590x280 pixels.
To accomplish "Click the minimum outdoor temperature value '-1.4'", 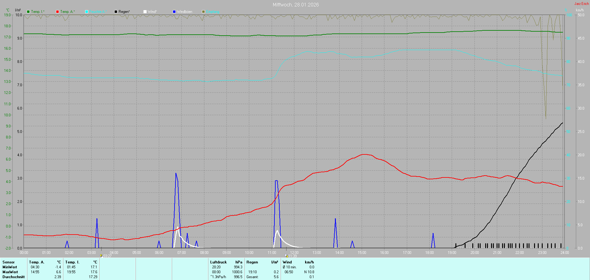I will (x=58, y=267).
